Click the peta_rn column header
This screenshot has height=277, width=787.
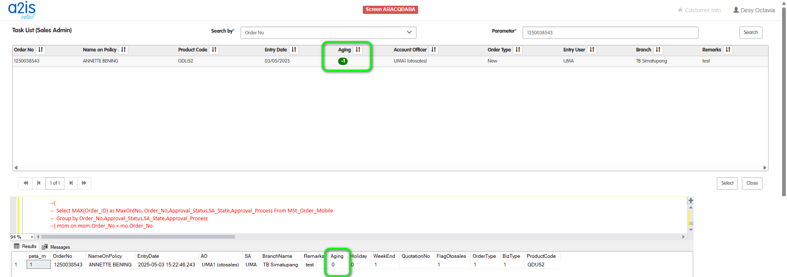click(x=39, y=256)
